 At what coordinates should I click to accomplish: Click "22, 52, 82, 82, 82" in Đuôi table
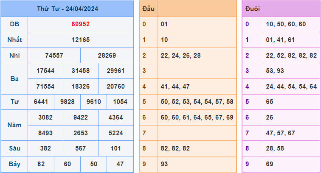tap(291, 56)
